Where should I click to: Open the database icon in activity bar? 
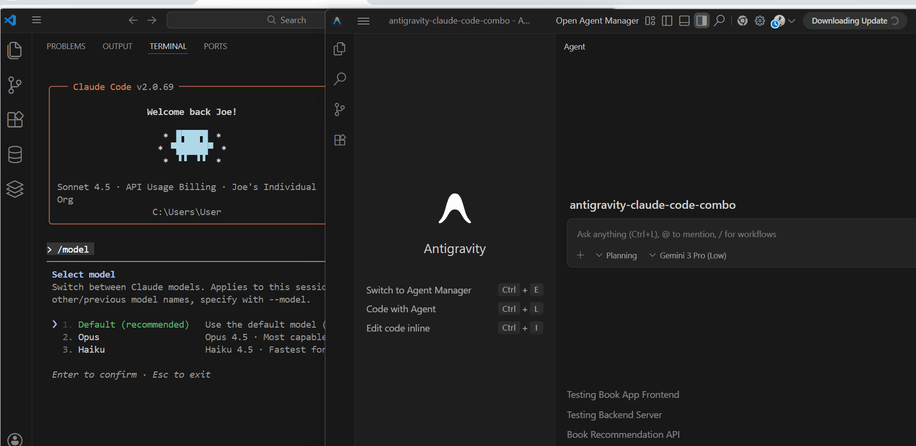click(15, 154)
